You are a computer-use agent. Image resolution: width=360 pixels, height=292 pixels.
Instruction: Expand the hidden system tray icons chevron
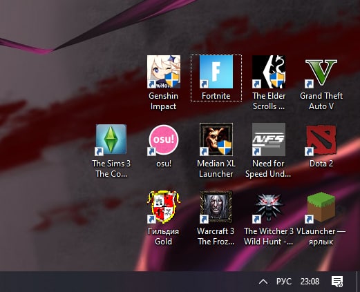pyautogui.click(x=263, y=282)
